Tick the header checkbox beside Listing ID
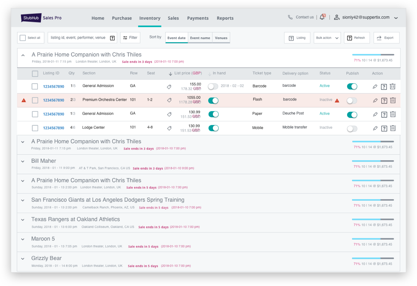Screen dimensions: 417x286 point(35,74)
